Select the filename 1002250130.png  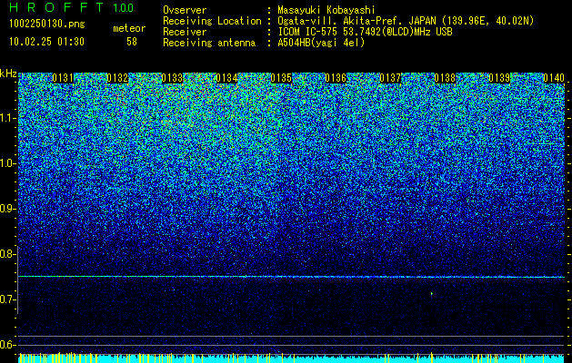[x=46, y=25]
